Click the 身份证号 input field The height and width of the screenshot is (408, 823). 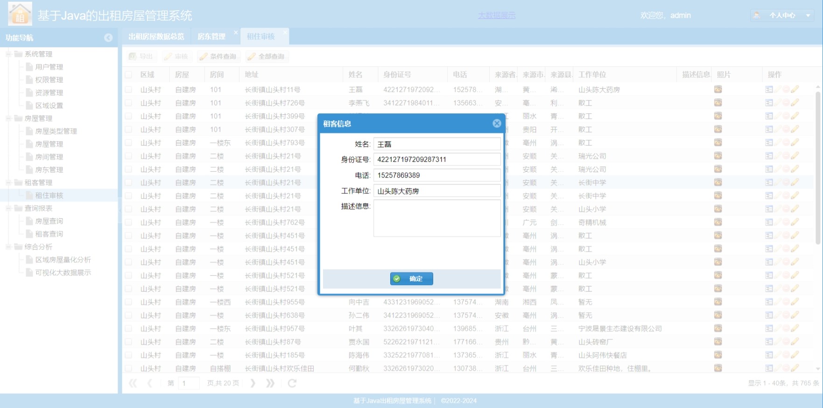pyautogui.click(x=437, y=159)
